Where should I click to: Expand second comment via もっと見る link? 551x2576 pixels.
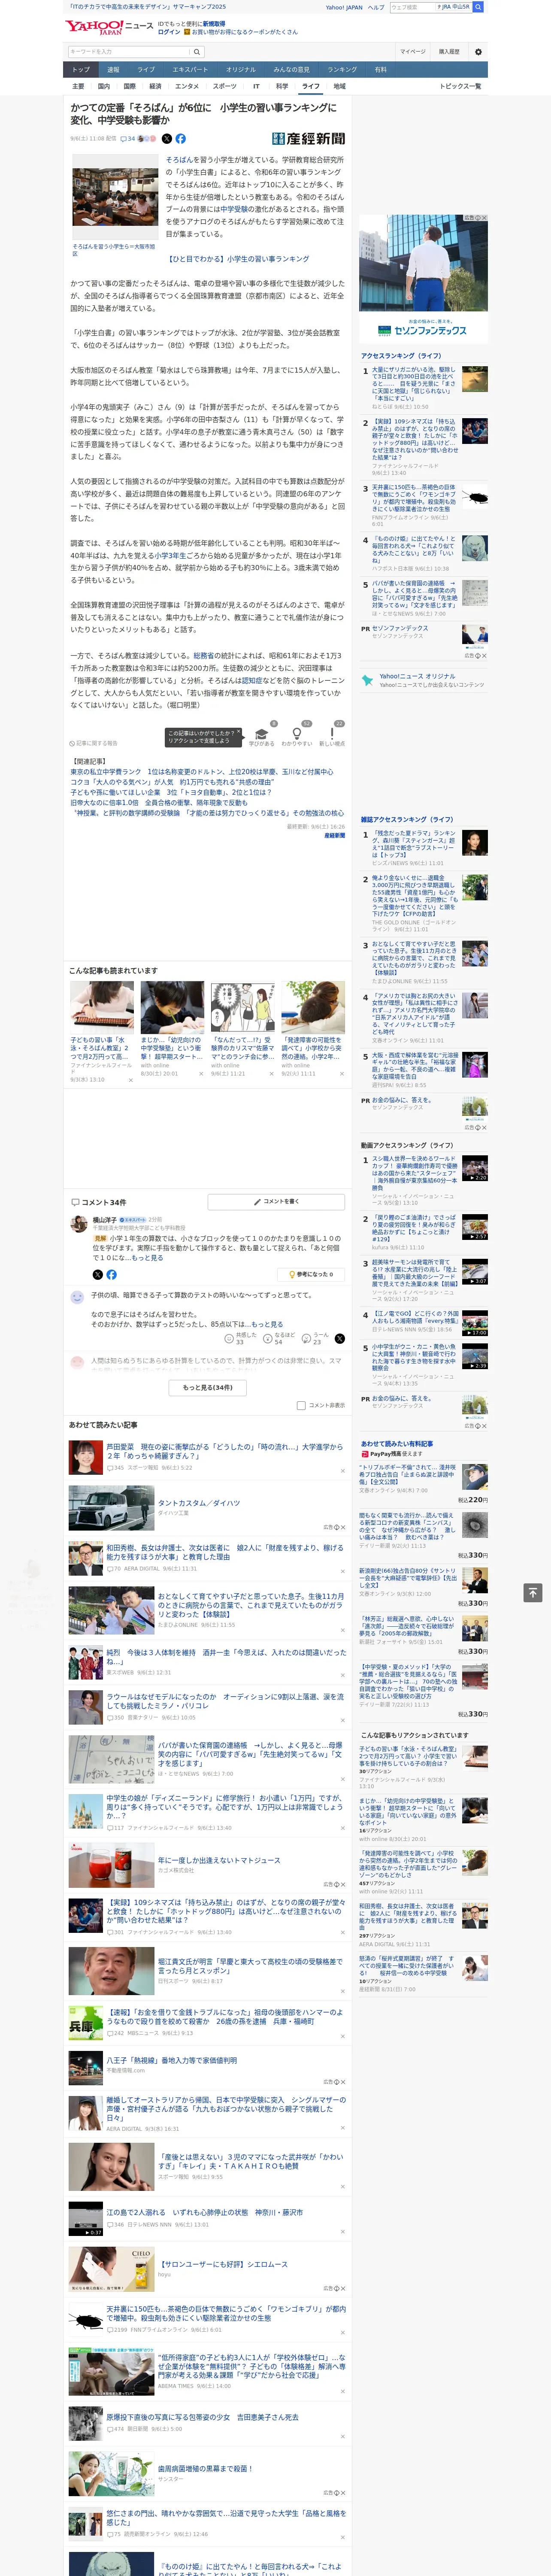point(267,1324)
